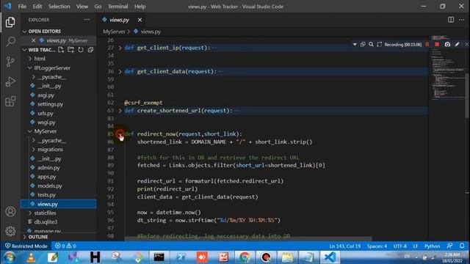Split the editor to the right
The image size is (470, 264).
click(451, 20)
